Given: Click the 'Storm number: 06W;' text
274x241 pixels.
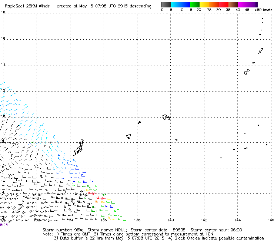Looking at the screenshot, I should point(63,230).
